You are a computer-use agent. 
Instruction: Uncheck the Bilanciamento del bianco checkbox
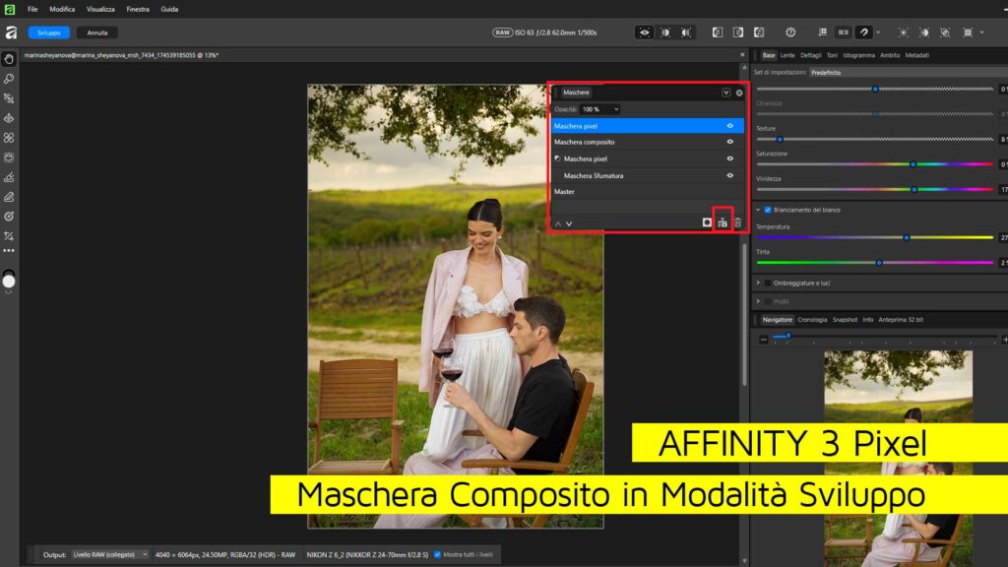pos(768,210)
